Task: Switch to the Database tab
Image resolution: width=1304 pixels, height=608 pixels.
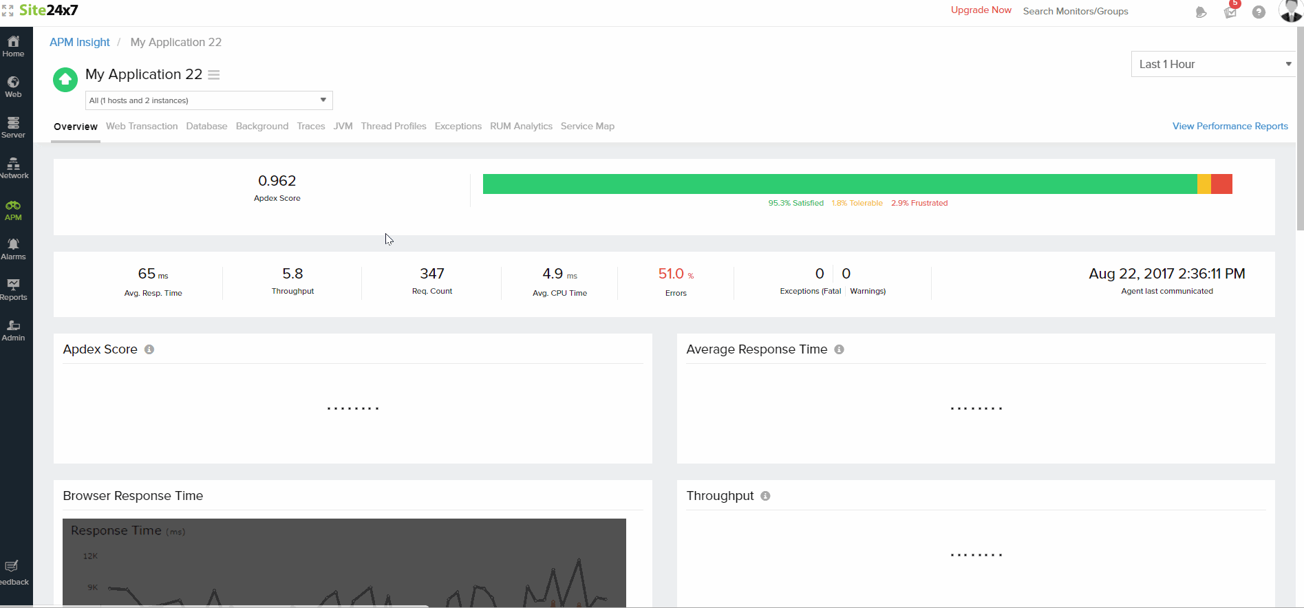Action: point(206,127)
